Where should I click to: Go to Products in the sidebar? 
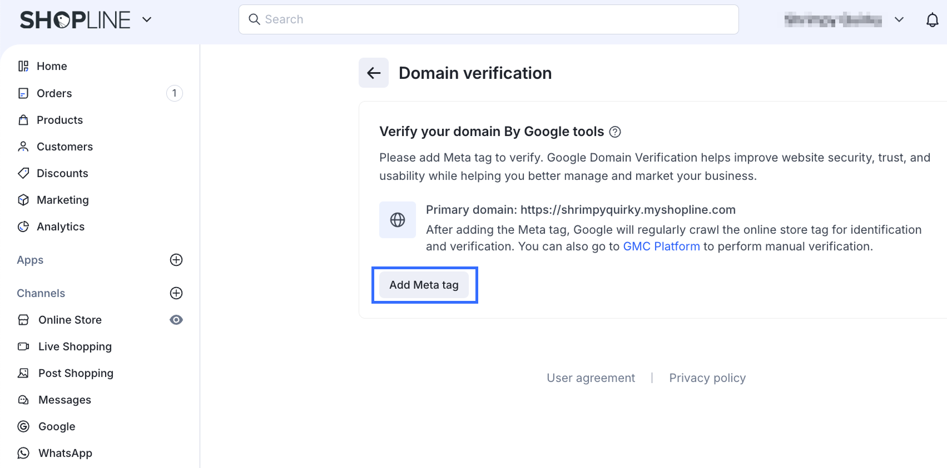pos(60,120)
